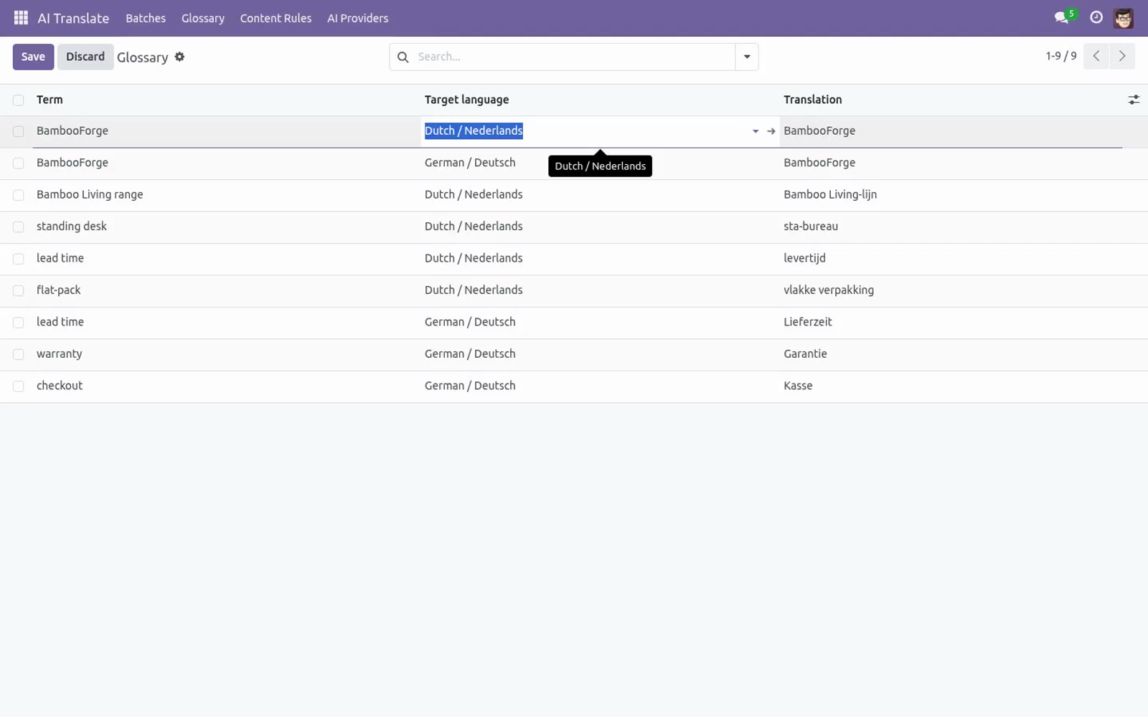
Task: Click the Save button
Action: (x=33, y=57)
